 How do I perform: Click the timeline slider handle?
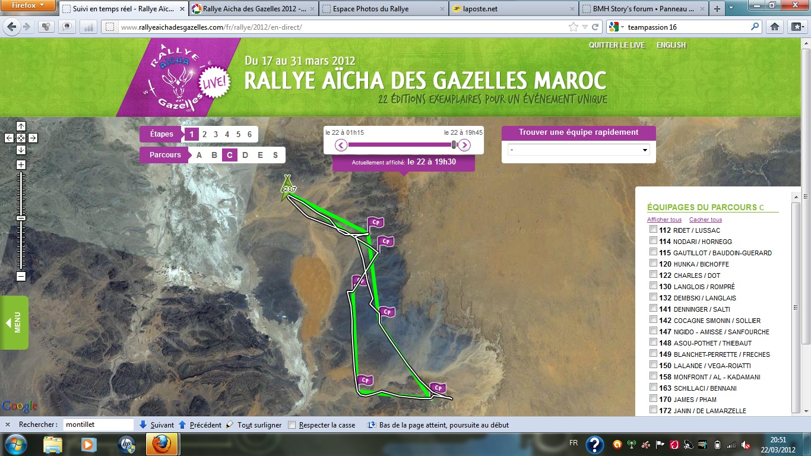click(454, 145)
